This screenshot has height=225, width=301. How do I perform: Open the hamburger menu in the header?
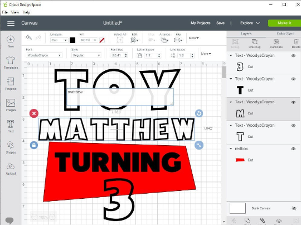click(11, 23)
